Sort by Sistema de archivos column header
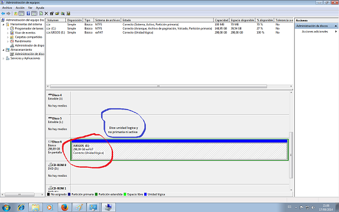 point(108,20)
